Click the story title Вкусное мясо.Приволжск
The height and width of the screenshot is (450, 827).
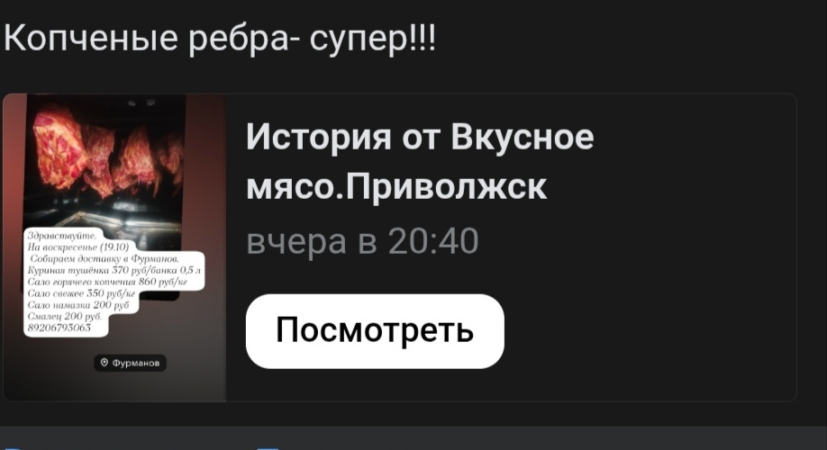(x=420, y=161)
